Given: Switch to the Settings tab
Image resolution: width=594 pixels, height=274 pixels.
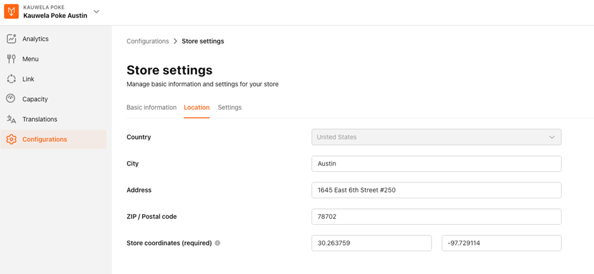Looking at the screenshot, I should (x=229, y=107).
